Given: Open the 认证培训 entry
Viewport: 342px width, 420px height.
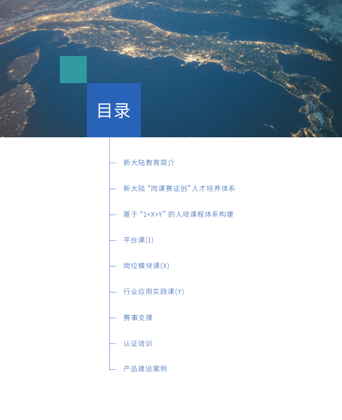Looking at the screenshot, I should (138, 343).
